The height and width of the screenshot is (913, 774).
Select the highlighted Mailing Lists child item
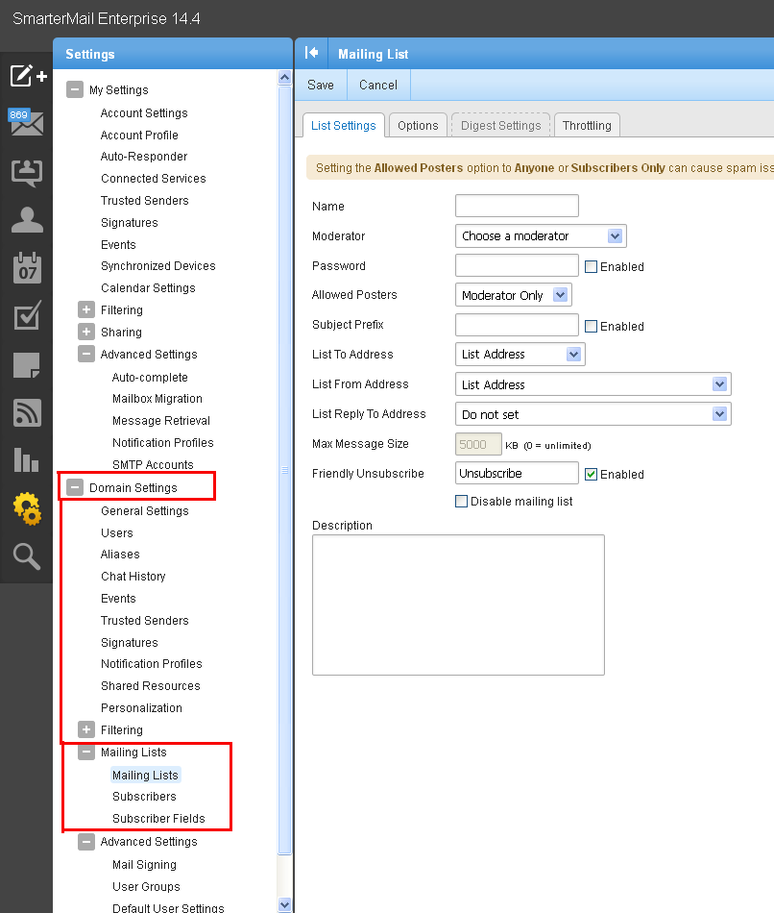click(145, 775)
